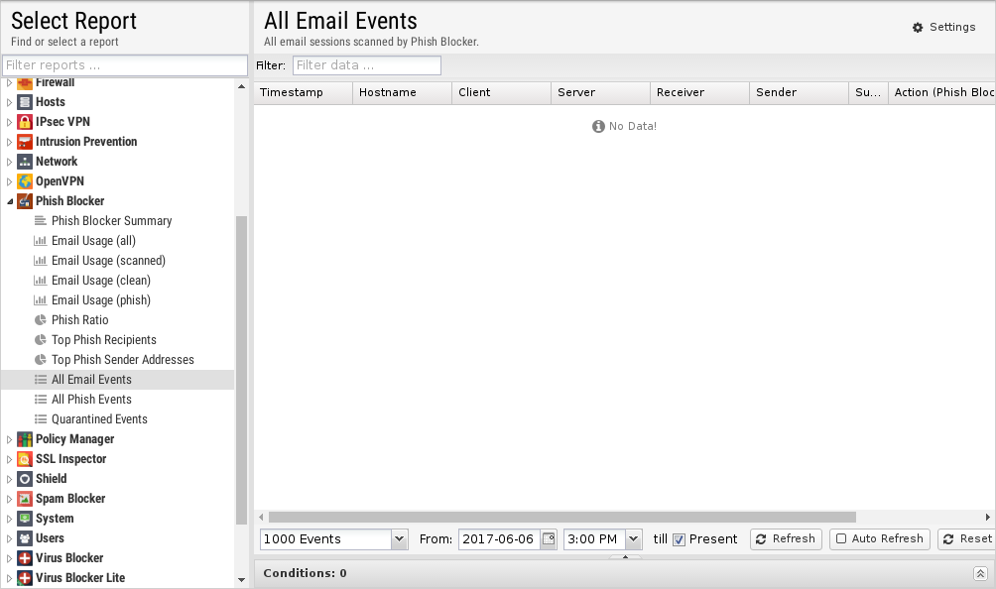
Task: Expand the Spam Blocker node
Action: pyautogui.click(x=9, y=499)
